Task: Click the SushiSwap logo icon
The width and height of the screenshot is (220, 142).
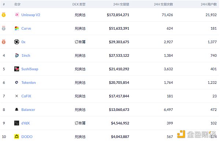Action: tap(17, 69)
